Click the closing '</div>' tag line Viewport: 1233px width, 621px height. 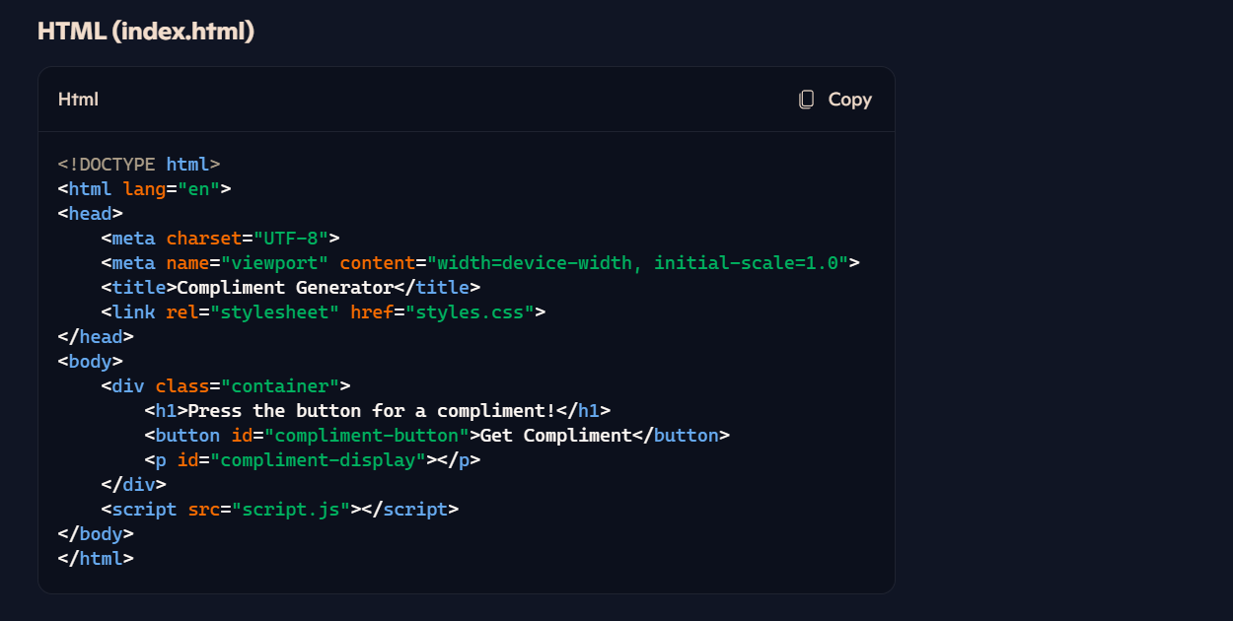click(133, 484)
